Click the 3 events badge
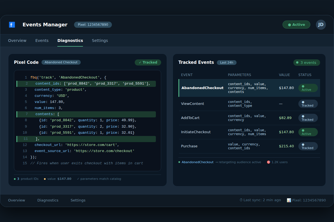Viewport: 334px width, 222px height. tap(307, 63)
